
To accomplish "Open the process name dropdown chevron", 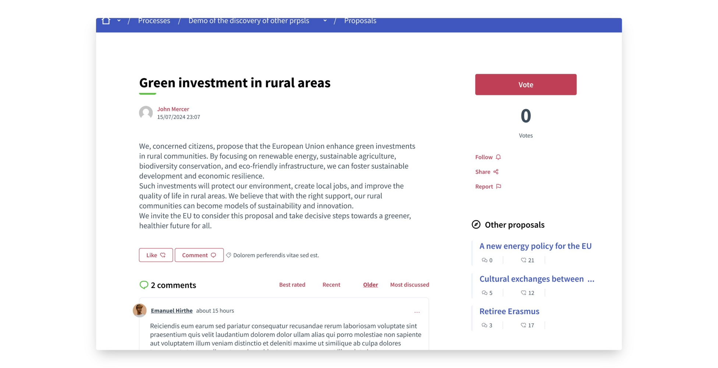I will [x=325, y=21].
